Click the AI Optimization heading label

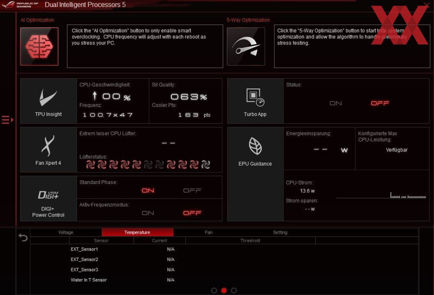tap(37, 20)
